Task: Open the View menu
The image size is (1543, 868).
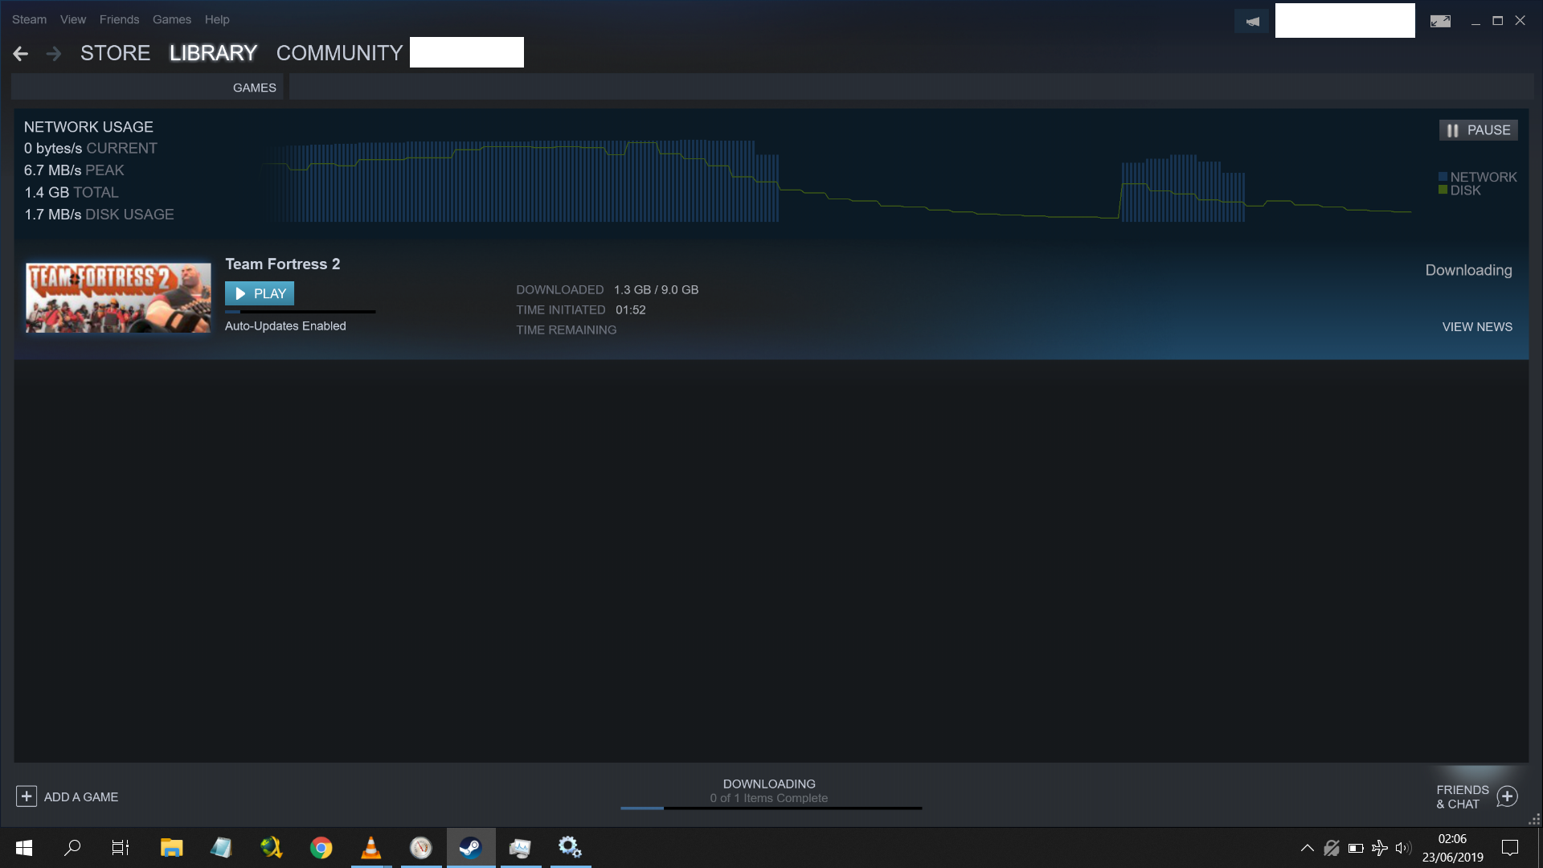Action: (72, 19)
